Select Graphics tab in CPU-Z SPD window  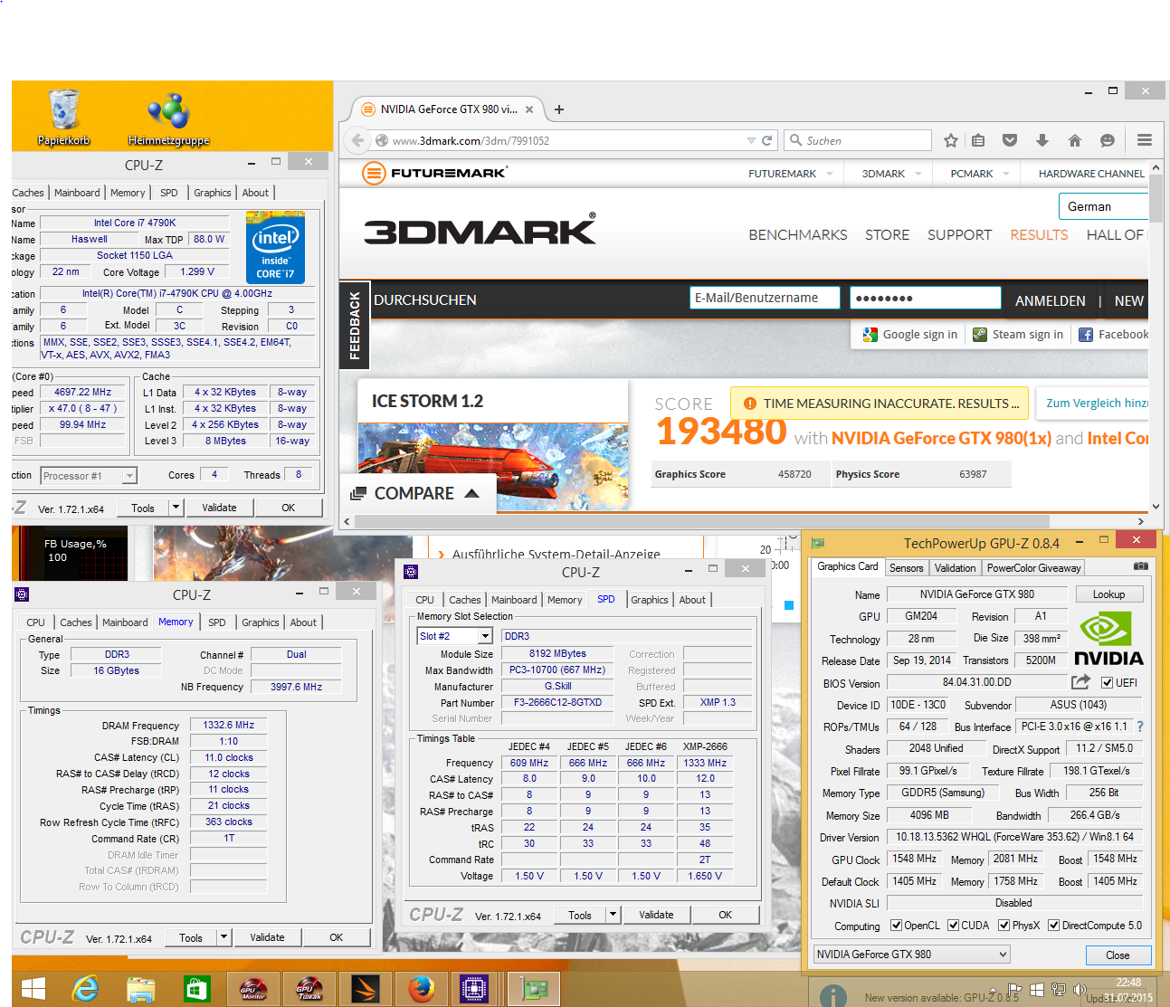(x=650, y=600)
